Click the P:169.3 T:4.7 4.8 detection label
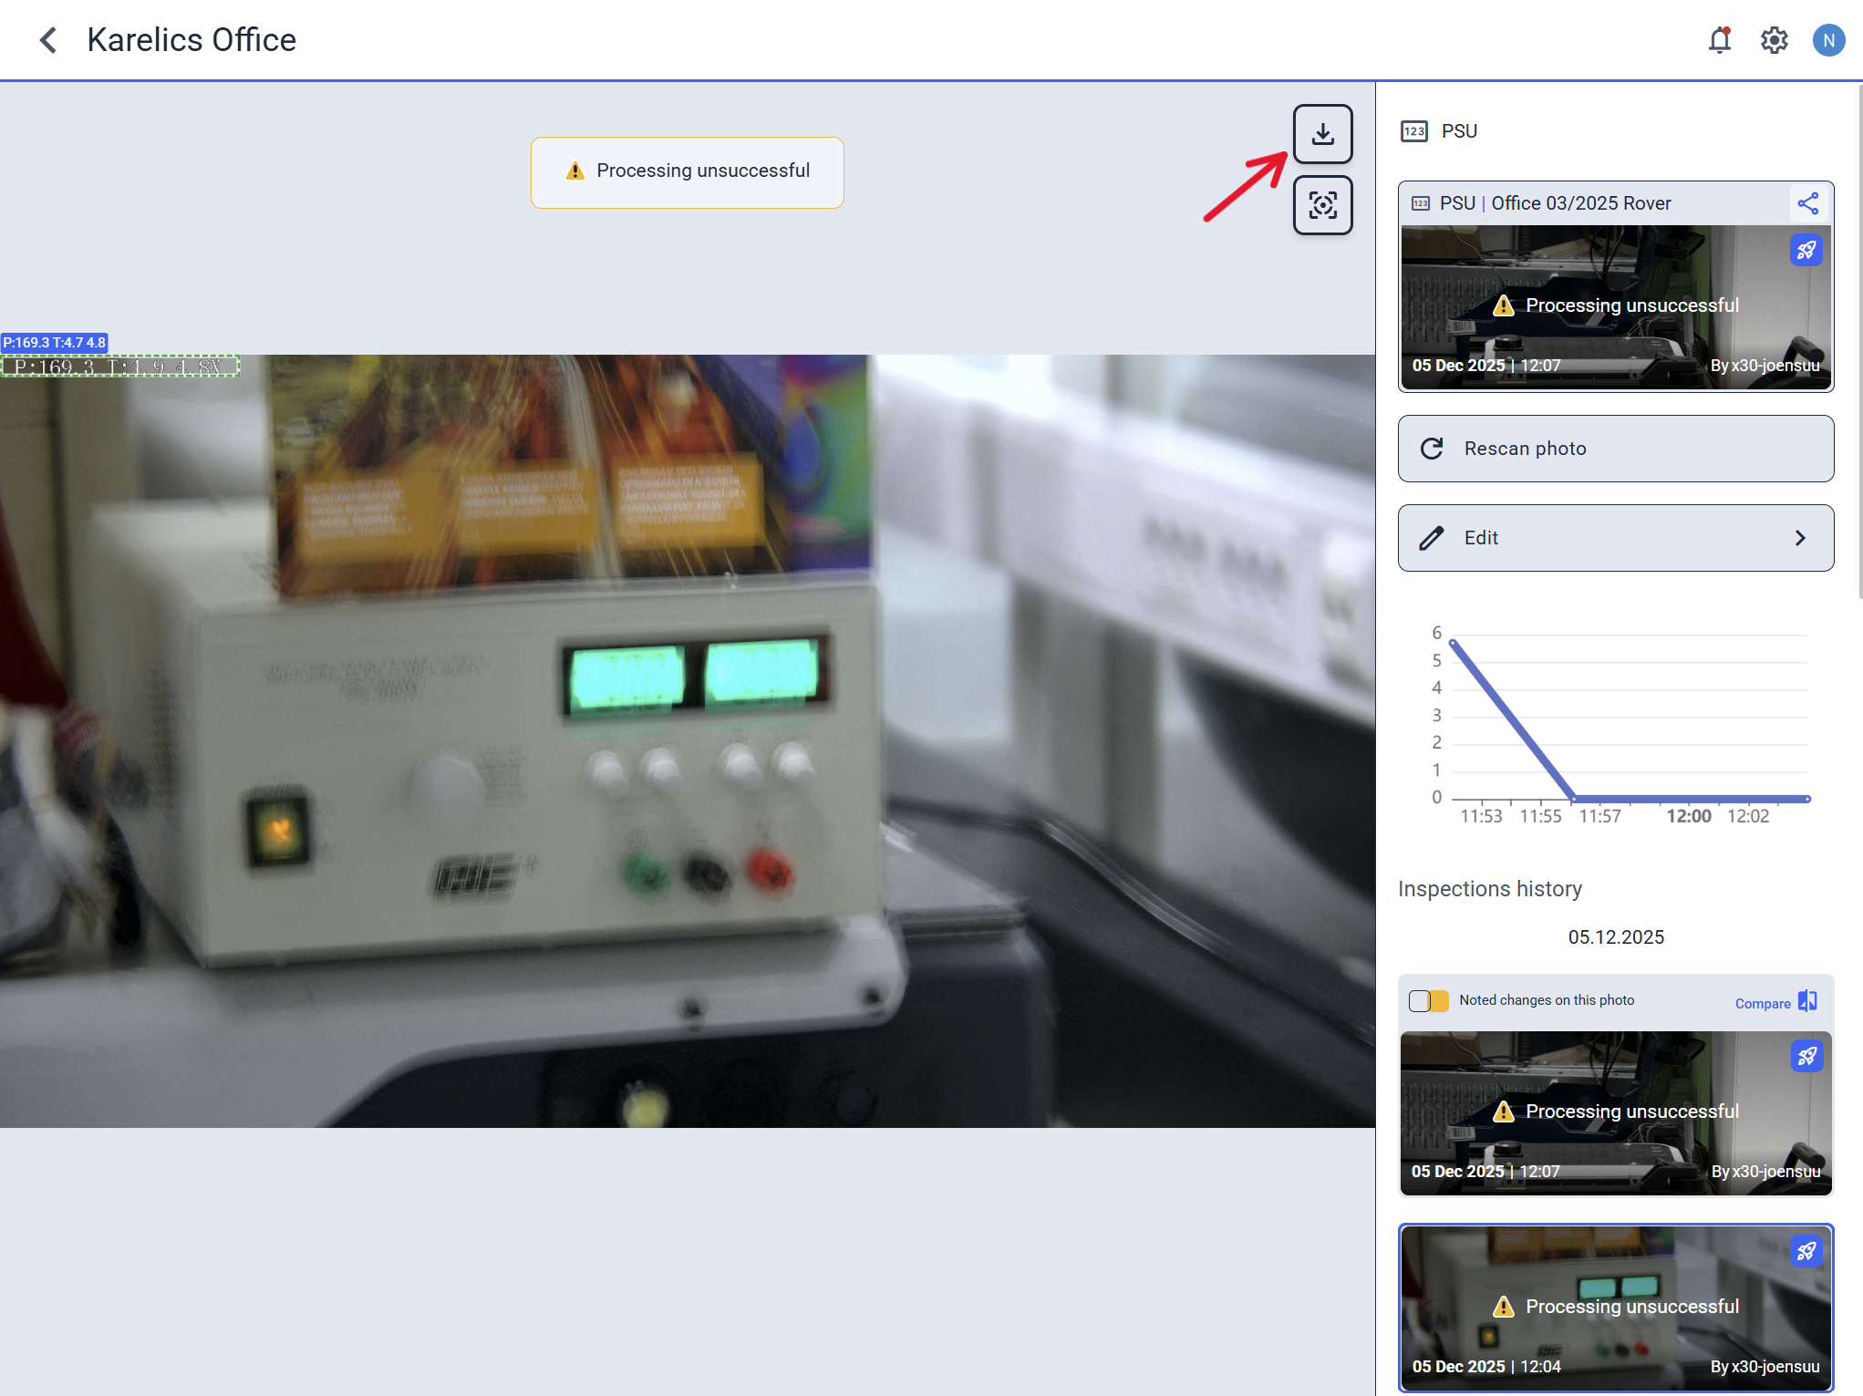Image resolution: width=1863 pixels, height=1396 pixels. (x=55, y=343)
